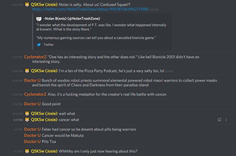This screenshot has width=236, height=156.
Task: Click the cat emoji beside 'cancer what'
Action: pos(27,119)
